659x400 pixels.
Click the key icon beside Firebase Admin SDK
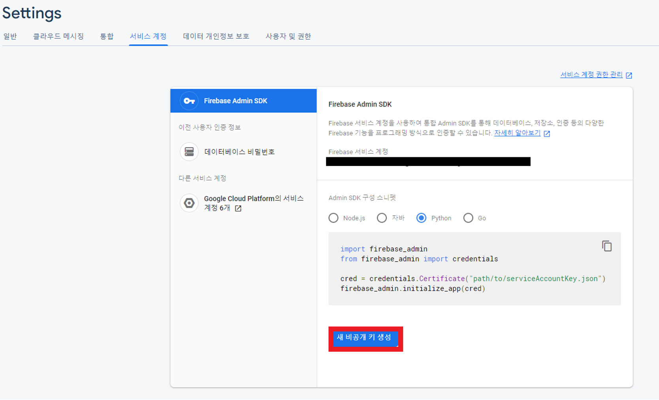point(189,101)
